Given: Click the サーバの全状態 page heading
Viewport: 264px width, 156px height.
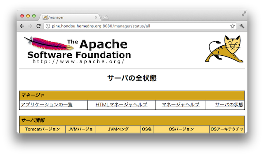Looking at the screenshot, I should tap(132, 78).
